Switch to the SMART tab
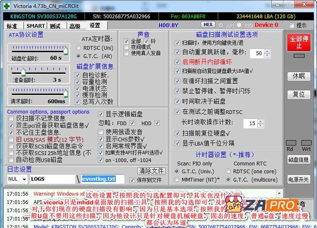The width and height of the screenshot is (317, 228). 36,26
